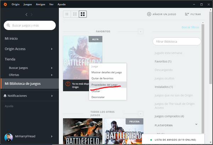The width and height of the screenshot is (213, 145).
Task: Switch to small grid view
Action: [x=67, y=14]
